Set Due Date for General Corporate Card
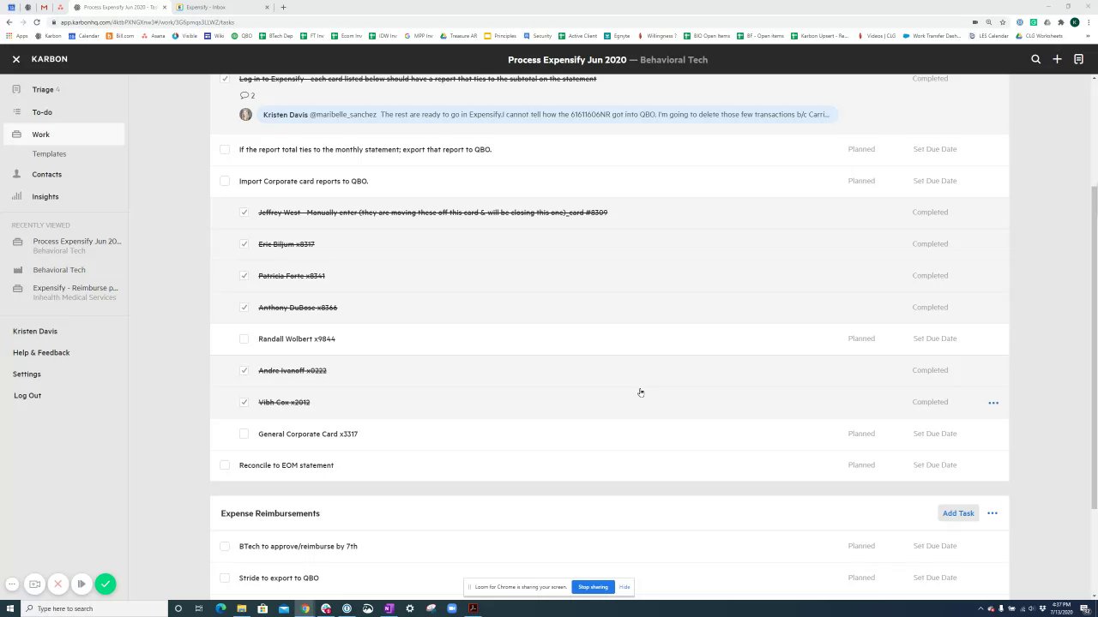 point(935,434)
